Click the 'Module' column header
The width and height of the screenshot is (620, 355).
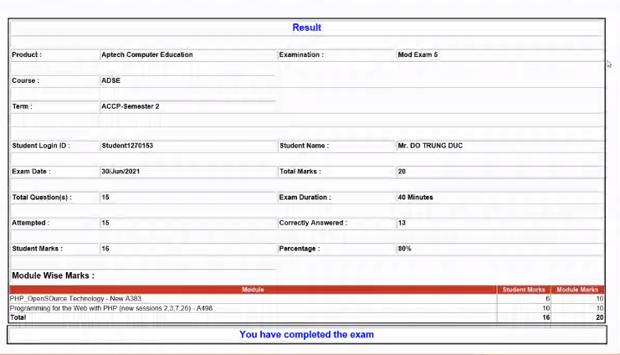click(x=253, y=290)
